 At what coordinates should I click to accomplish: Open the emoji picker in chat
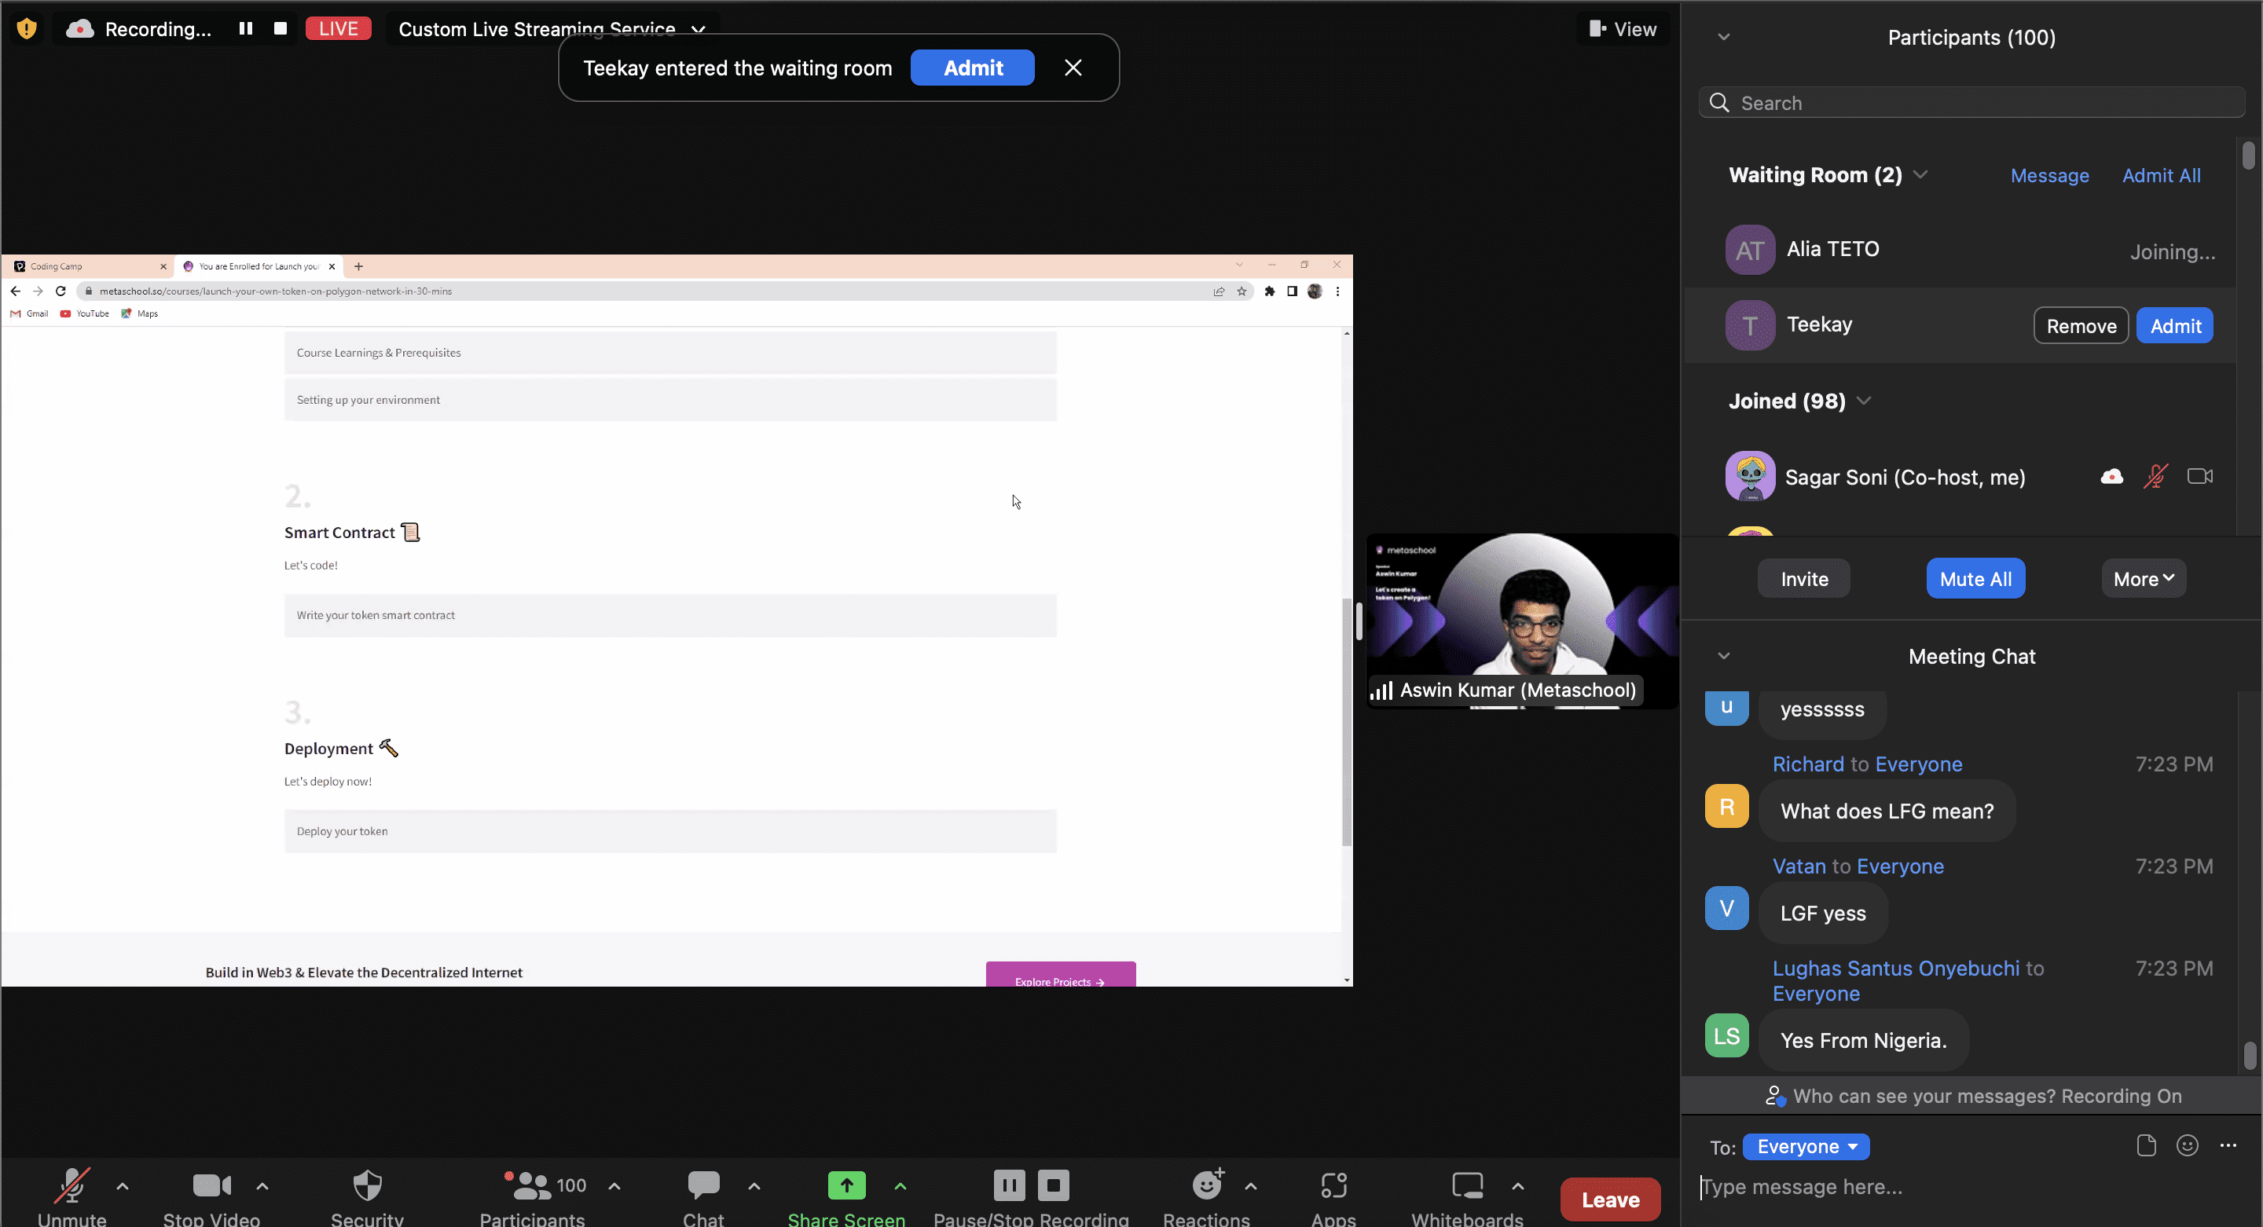[2188, 1145]
